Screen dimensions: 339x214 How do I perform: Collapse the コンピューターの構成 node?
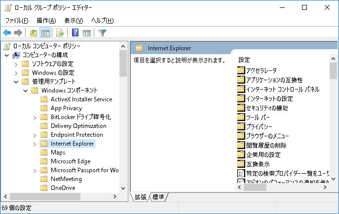click(7, 55)
